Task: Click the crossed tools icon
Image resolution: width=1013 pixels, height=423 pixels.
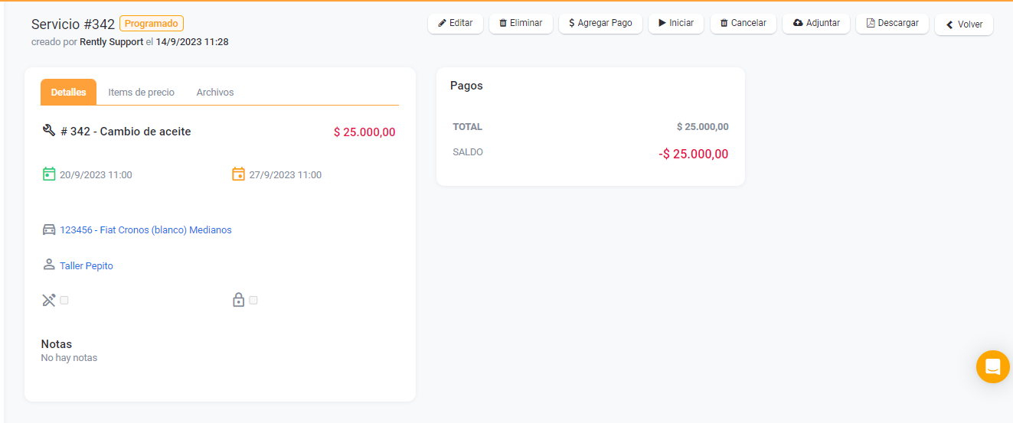Action: [x=49, y=300]
